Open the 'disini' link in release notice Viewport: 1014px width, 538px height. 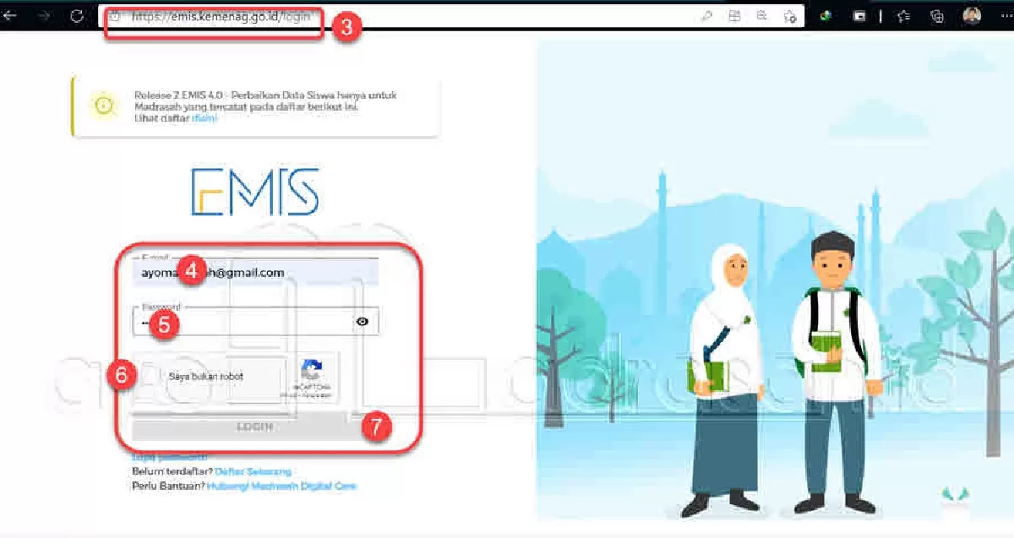point(204,119)
